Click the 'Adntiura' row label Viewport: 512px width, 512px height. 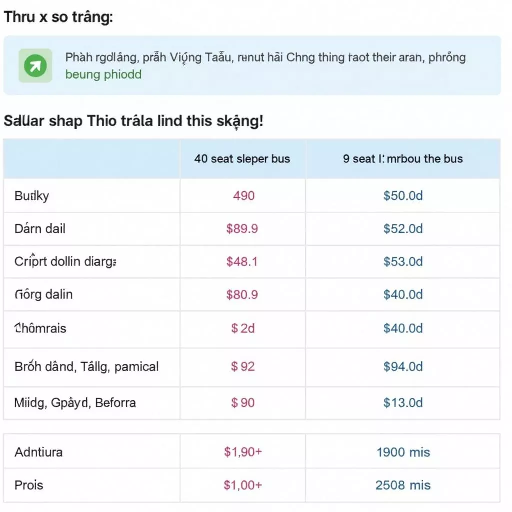(39, 452)
